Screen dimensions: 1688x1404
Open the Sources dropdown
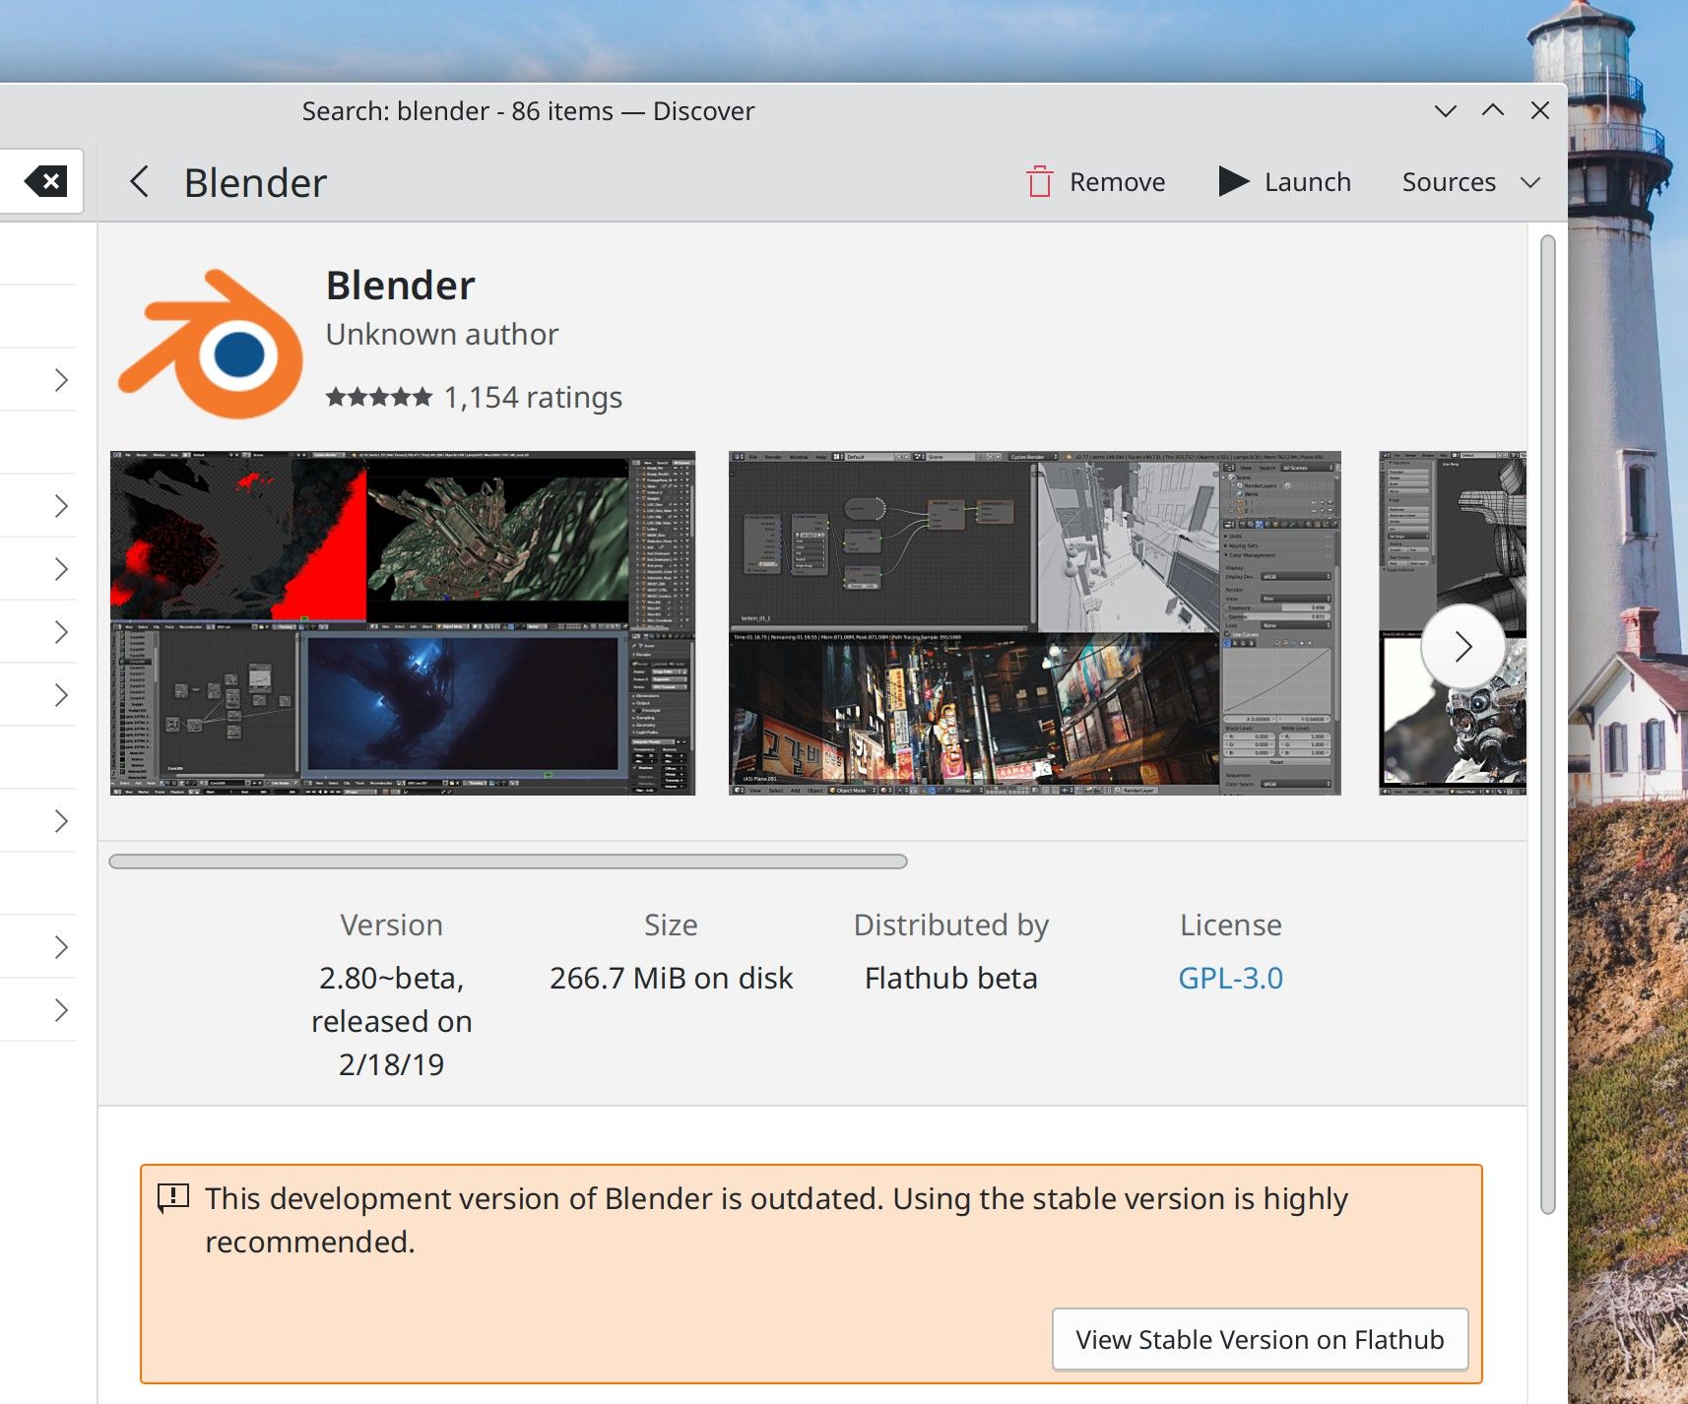pos(1468,181)
